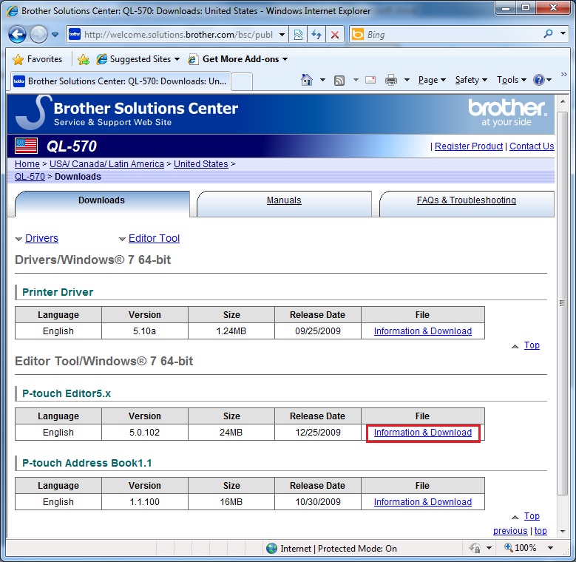576x562 pixels.
Task: Click the Bing search magnifier icon
Action: pos(548,34)
